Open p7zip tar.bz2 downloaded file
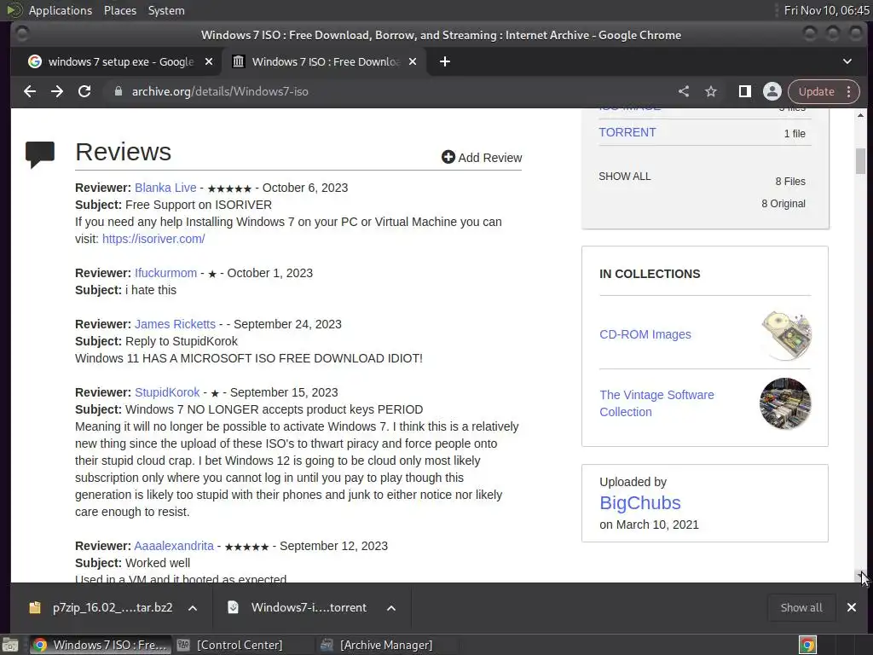The width and height of the screenshot is (873, 655). click(113, 607)
